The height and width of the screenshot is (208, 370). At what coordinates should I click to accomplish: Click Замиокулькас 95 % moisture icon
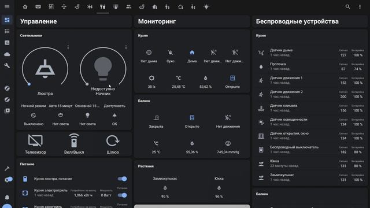click(165, 188)
